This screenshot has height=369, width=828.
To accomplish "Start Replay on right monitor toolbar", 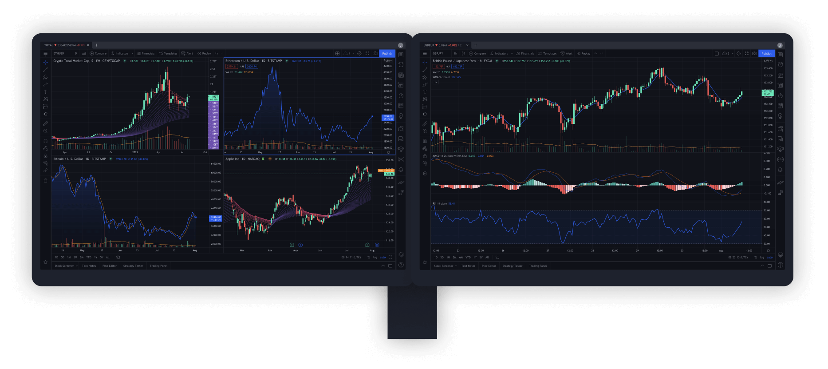I will [584, 53].
